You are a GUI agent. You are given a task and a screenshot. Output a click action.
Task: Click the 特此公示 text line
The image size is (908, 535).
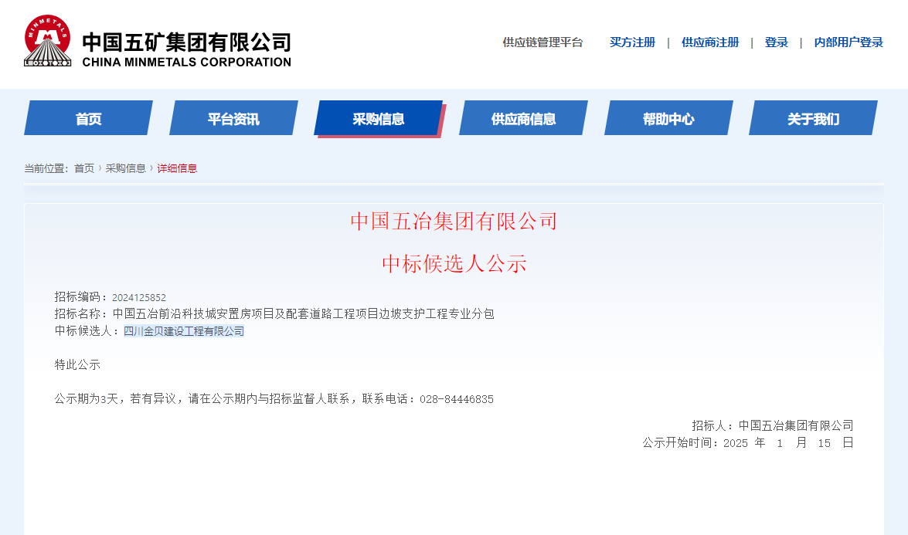(77, 365)
